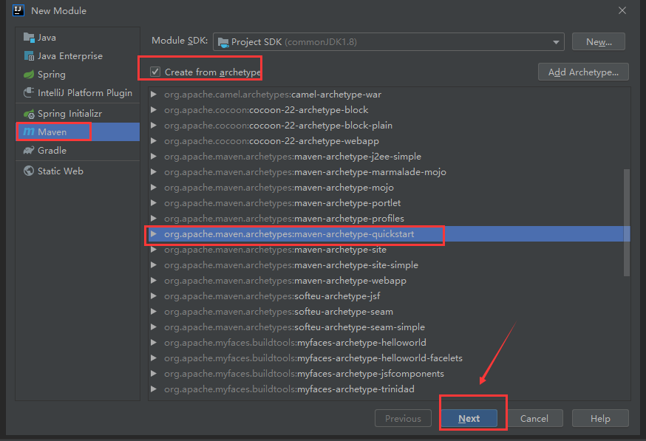The width and height of the screenshot is (646, 441).
Task: Expand maven-archetype-profiles node arrow
Action: point(154,218)
